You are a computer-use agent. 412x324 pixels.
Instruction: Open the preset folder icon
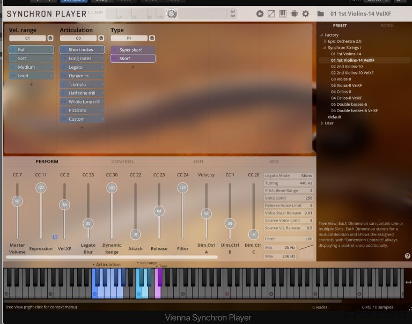point(320,13)
